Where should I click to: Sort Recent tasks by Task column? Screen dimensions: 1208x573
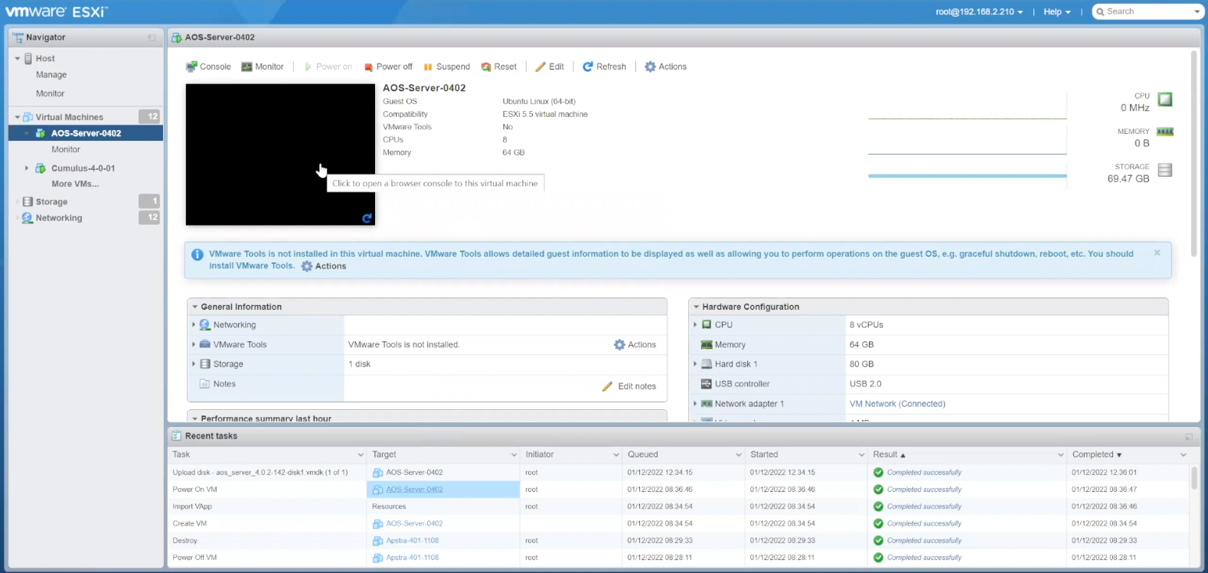(181, 454)
